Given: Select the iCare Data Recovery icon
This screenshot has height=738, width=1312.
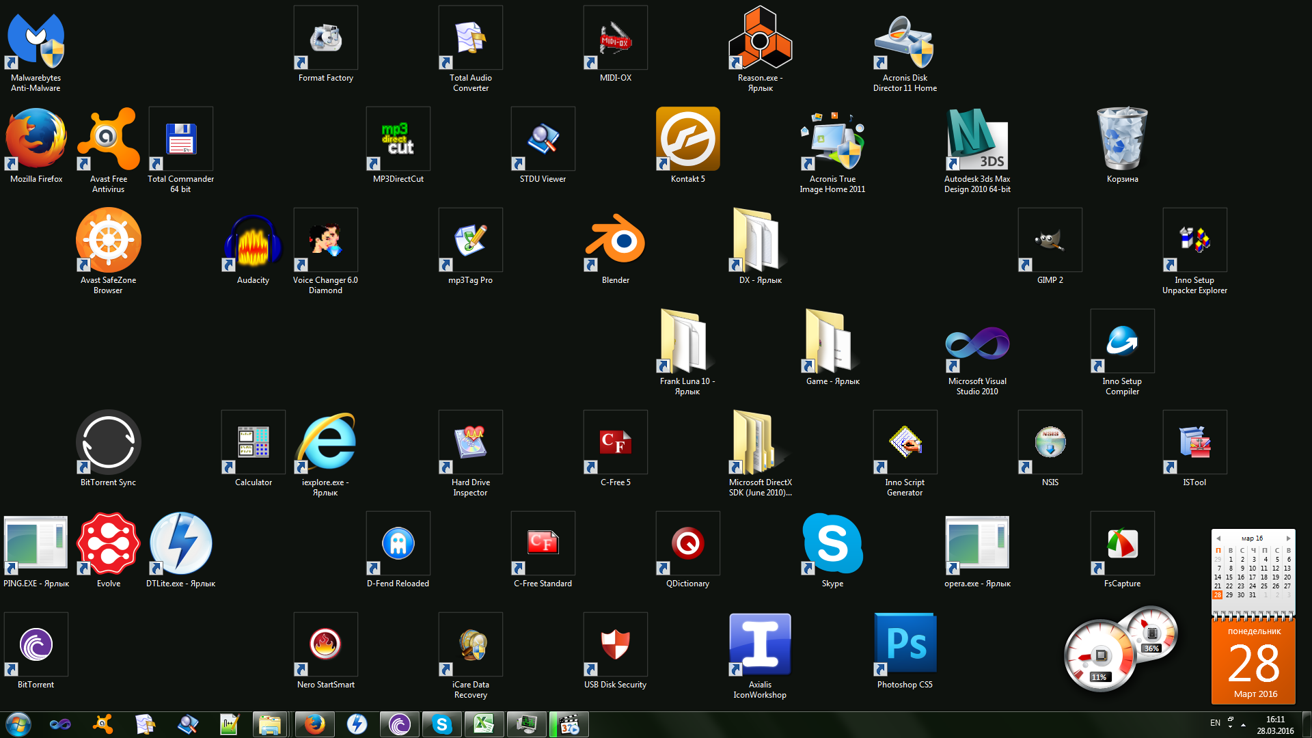Looking at the screenshot, I should point(471,645).
